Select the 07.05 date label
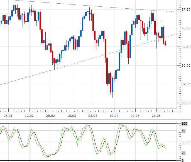 tap(135, 116)
